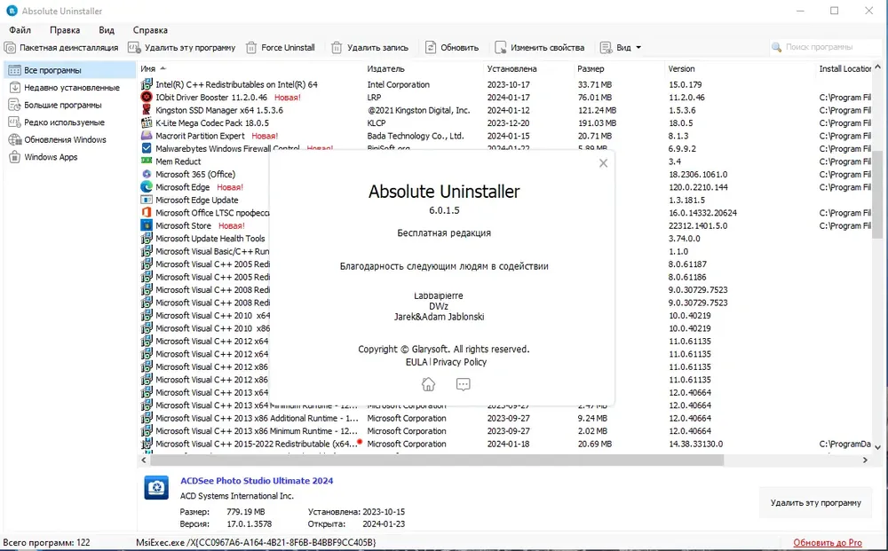The image size is (888, 551).
Task: Open the EULA link in About dialog
Action: click(x=416, y=362)
